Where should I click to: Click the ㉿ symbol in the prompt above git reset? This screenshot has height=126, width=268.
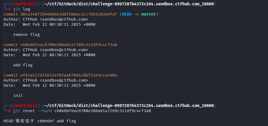click(25, 105)
